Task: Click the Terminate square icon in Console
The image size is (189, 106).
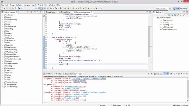Action: pos(149,74)
